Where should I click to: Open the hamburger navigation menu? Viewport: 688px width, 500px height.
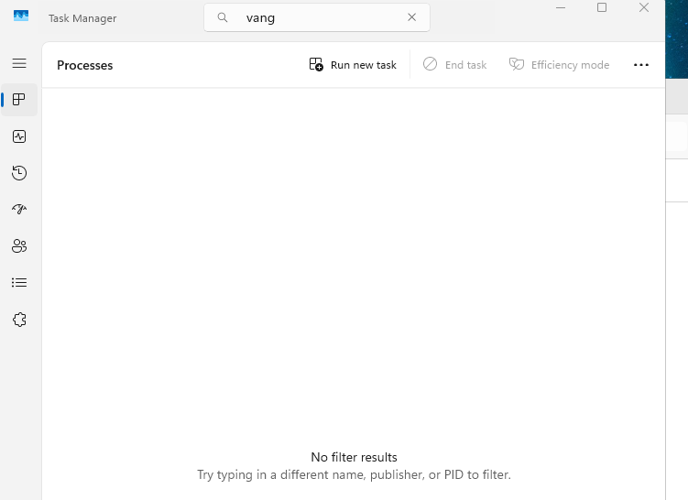(19, 63)
